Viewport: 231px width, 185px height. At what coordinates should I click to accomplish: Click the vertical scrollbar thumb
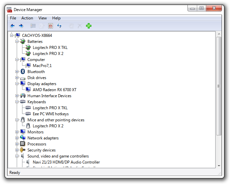coord(219,86)
